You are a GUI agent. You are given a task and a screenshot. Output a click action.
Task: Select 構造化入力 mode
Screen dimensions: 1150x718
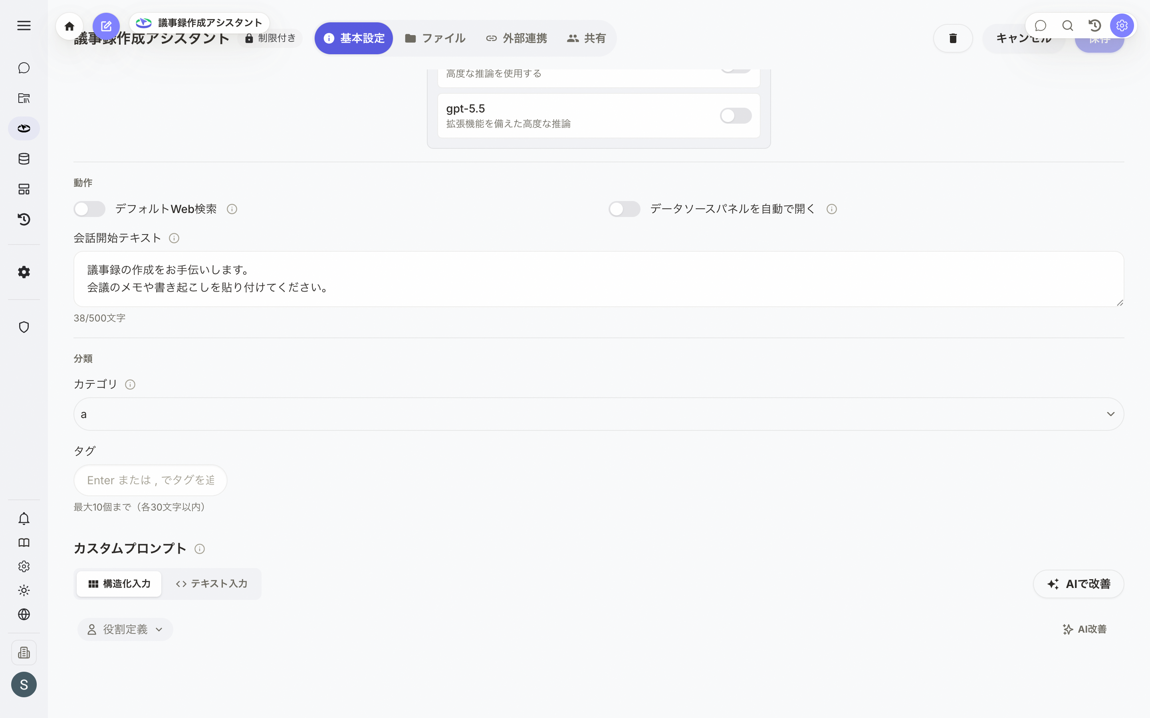click(119, 584)
